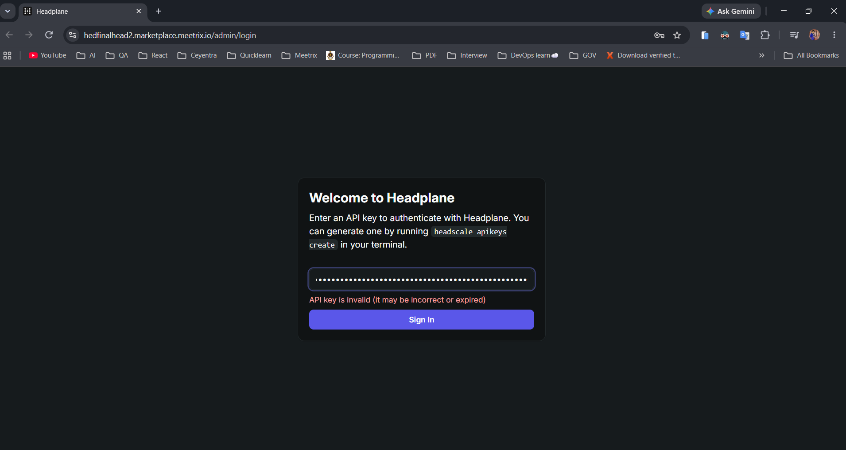The height and width of the screenshot is (450, 846).
Task: Open the tab search dropdown arrow
Action: tap(8, 11)
